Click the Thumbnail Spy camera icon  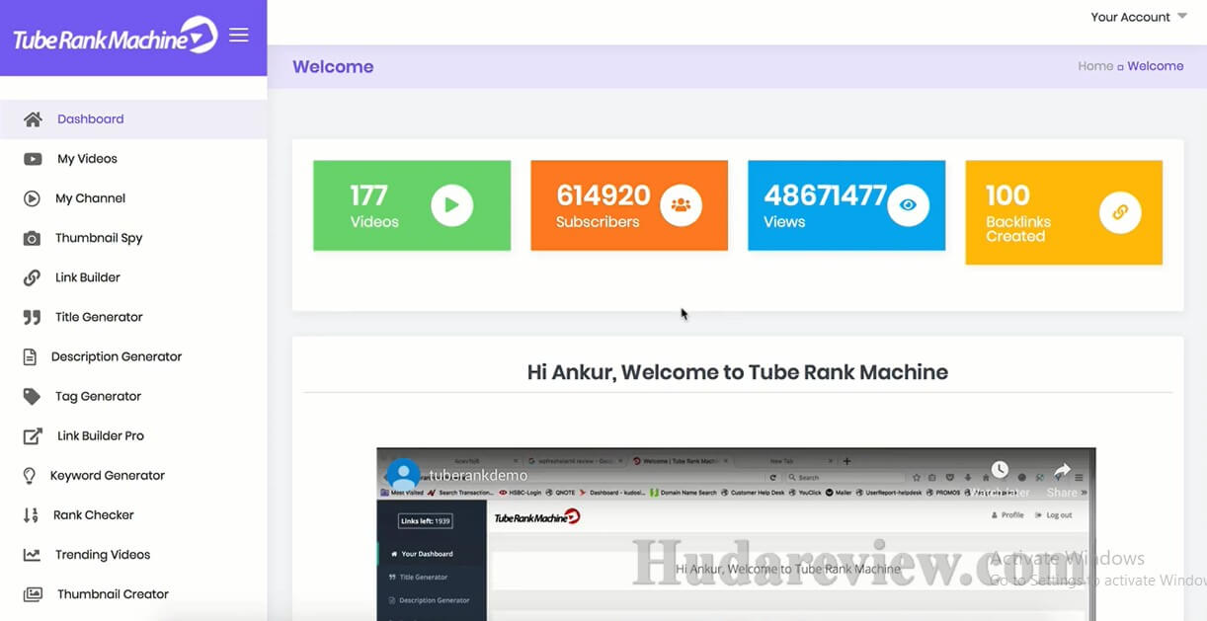click(33, 238)
